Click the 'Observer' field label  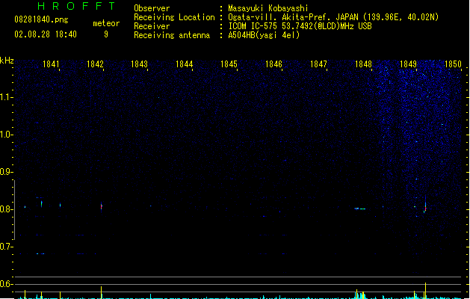[x=152, y=8]
